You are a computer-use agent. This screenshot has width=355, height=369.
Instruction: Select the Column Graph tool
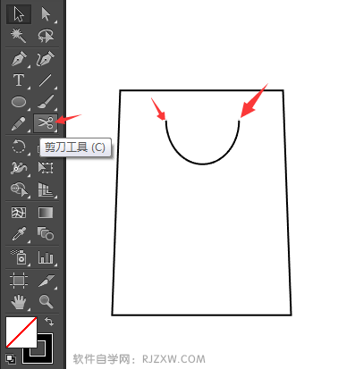coord(46,257)
